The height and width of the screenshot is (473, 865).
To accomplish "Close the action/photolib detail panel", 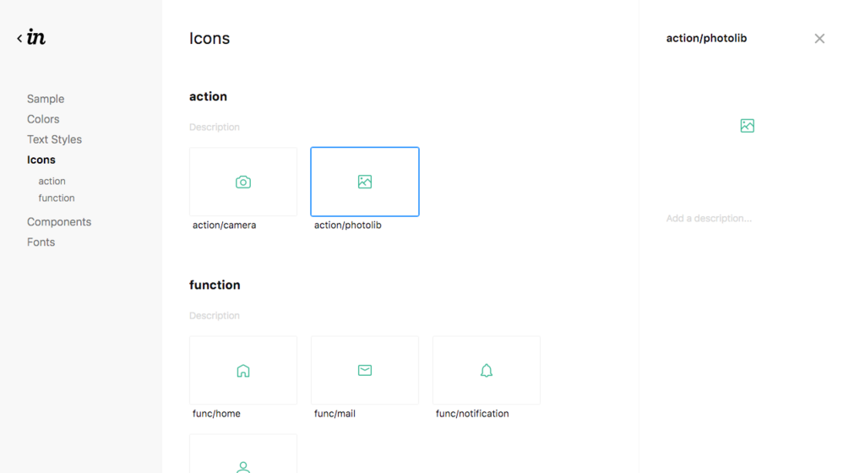I will point(819,39).
